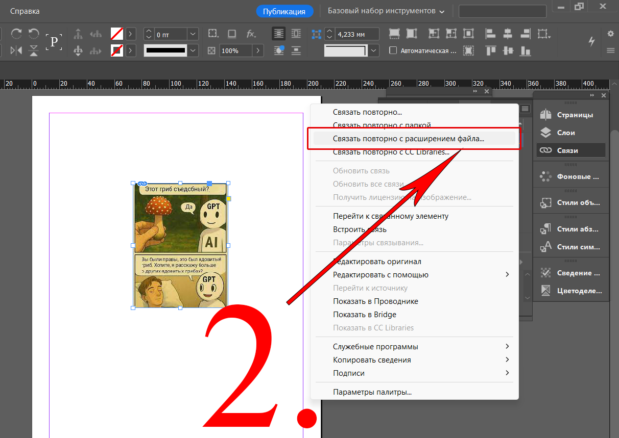The width and height of the screenshot is (619, 438).
Task: Enable the Автоматическая auto-fit checkbox
Action: click(x=393, y=50)
